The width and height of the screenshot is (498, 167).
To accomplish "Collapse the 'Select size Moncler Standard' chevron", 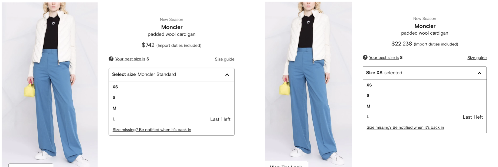I will pos(227,75).
